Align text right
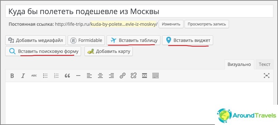278x125 pixels. [111, 76]
